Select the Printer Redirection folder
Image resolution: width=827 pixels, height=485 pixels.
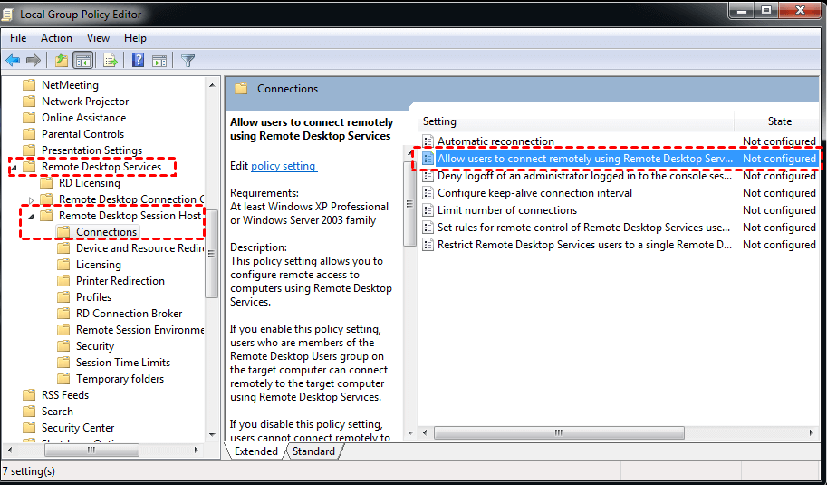coord(120,281)
